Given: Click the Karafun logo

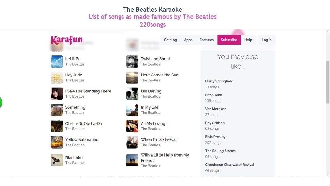Looking at the screenshot, I should (x=67, y=40).
